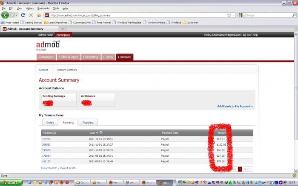Click the Account breadcrumb link
The image size is (298, 186).
43,70
